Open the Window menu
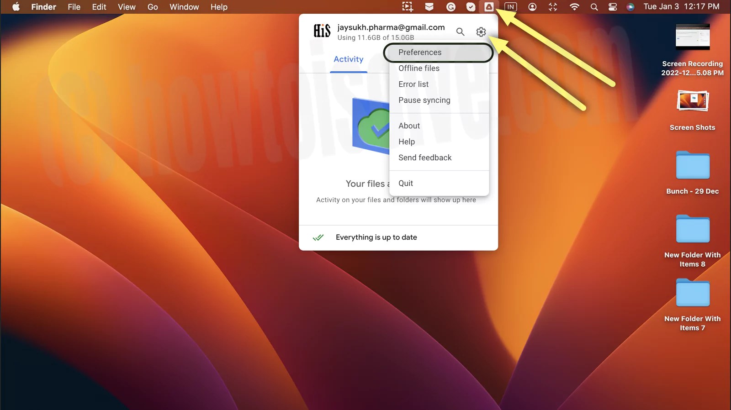731x410 pixels. pos(184,7)
